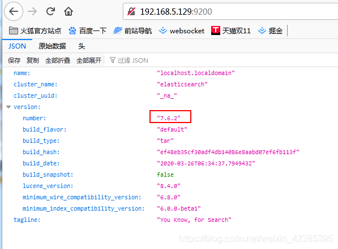Collapse the version node triangle
338x249 pixels.
coord(8,107)
